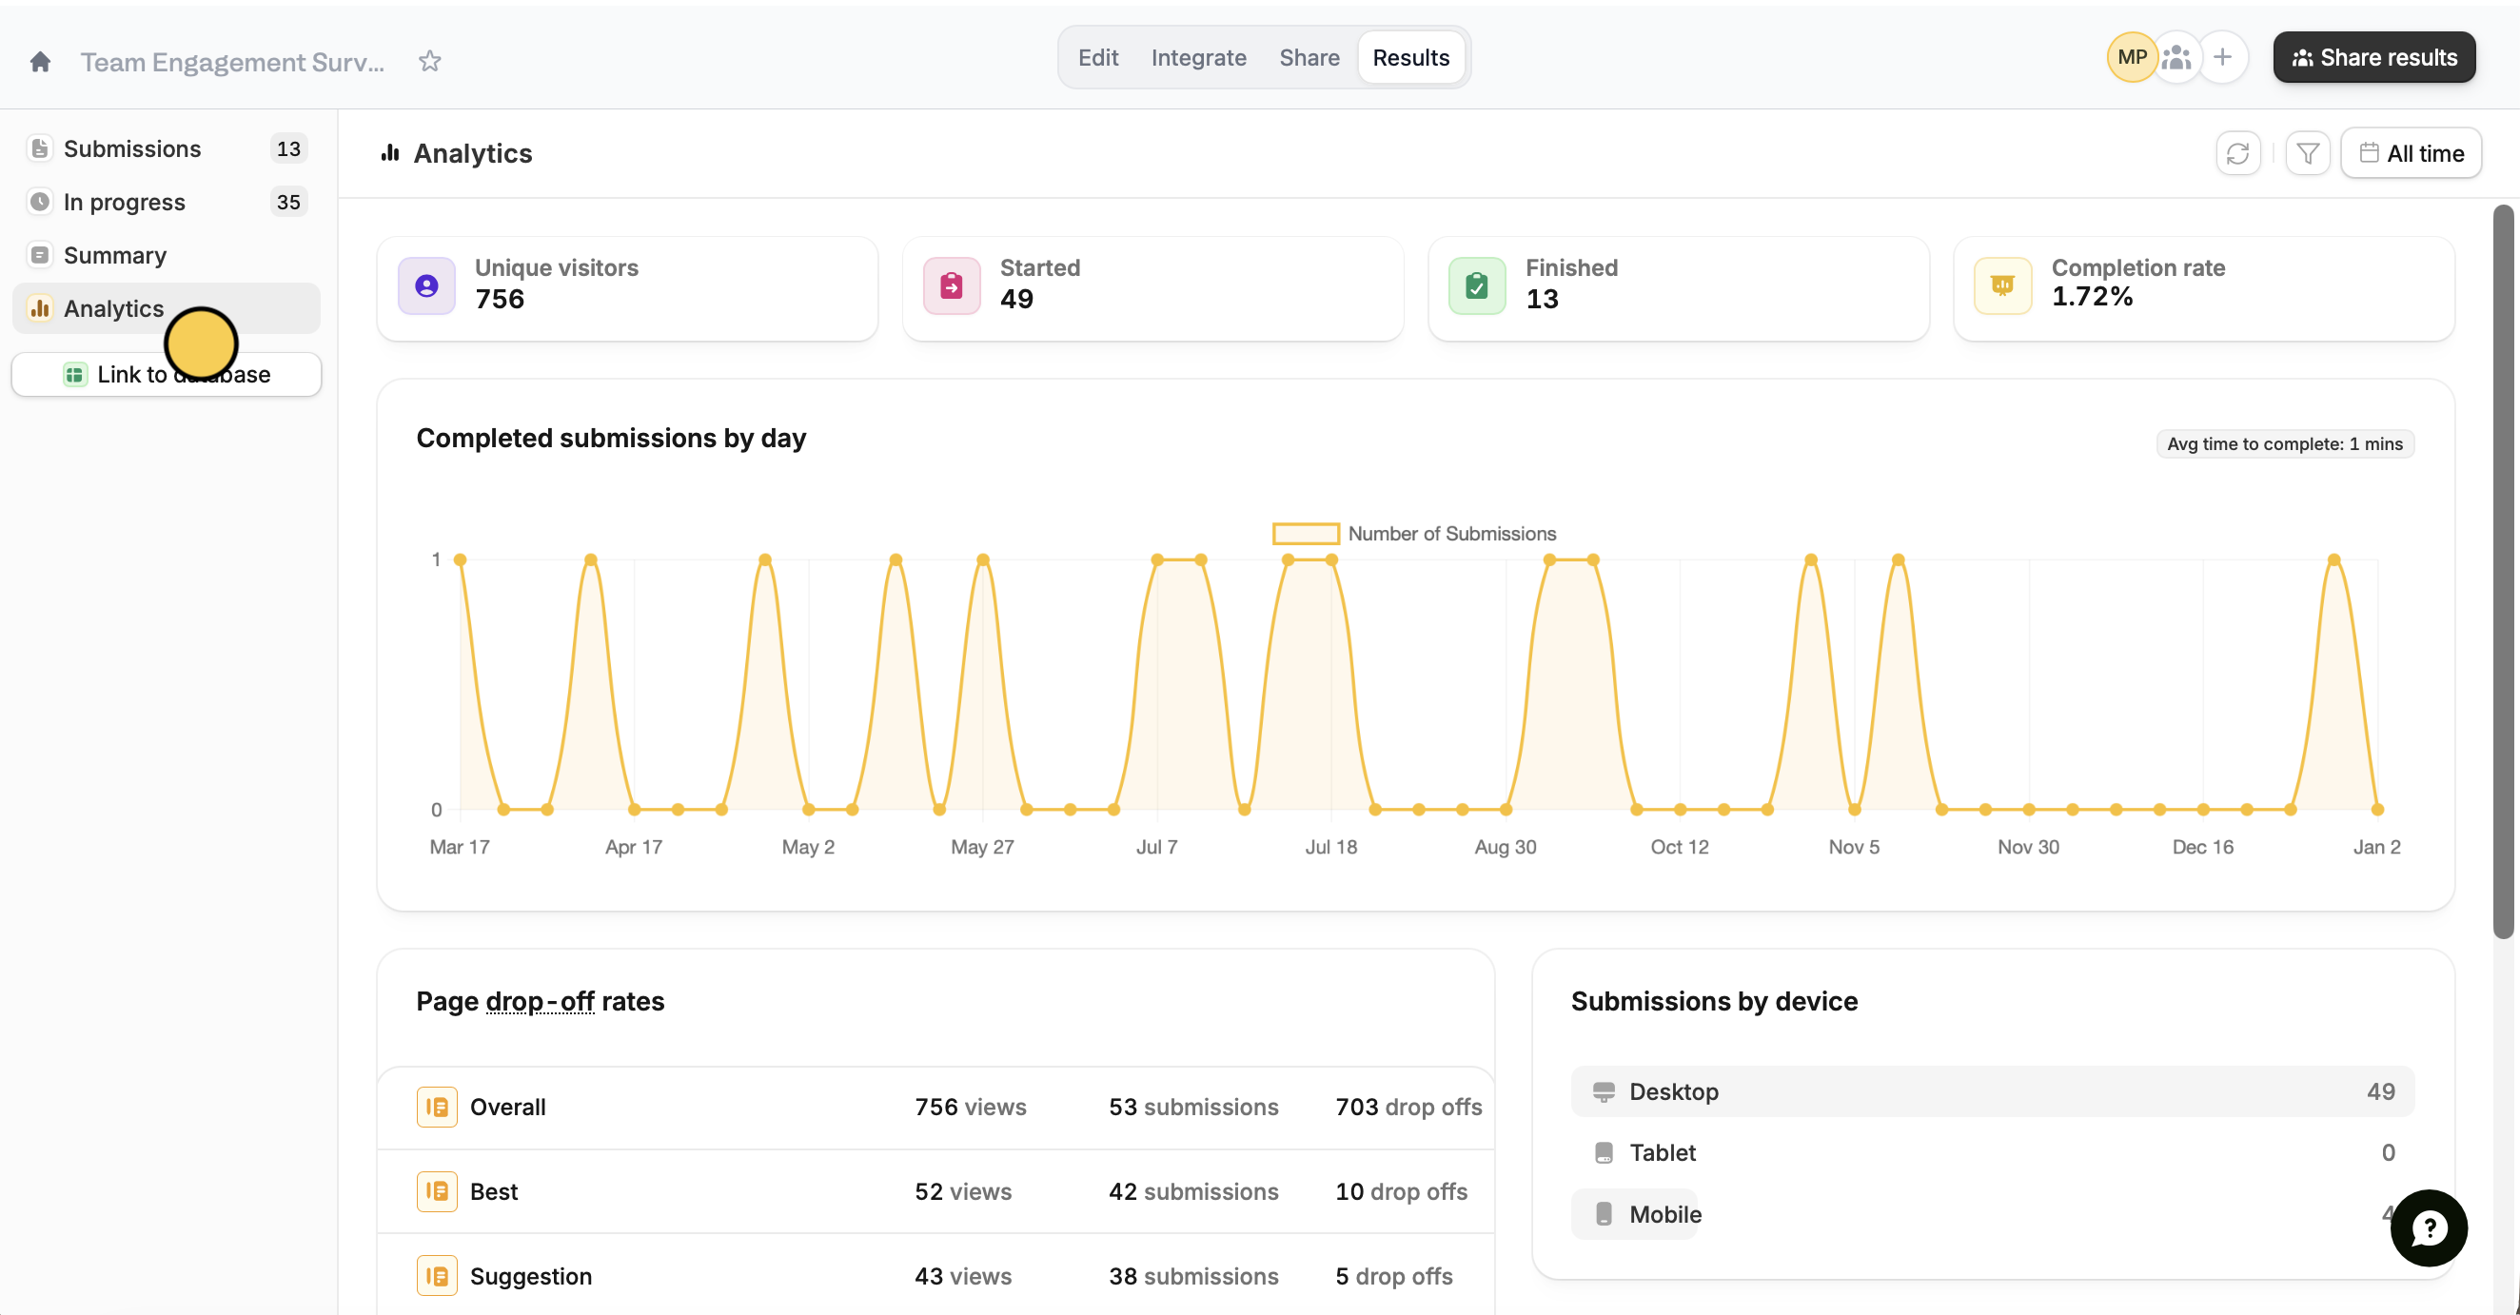Switch to the Integrate tab
This screenshot has height=1315, width=2520.
(1198, 58)
